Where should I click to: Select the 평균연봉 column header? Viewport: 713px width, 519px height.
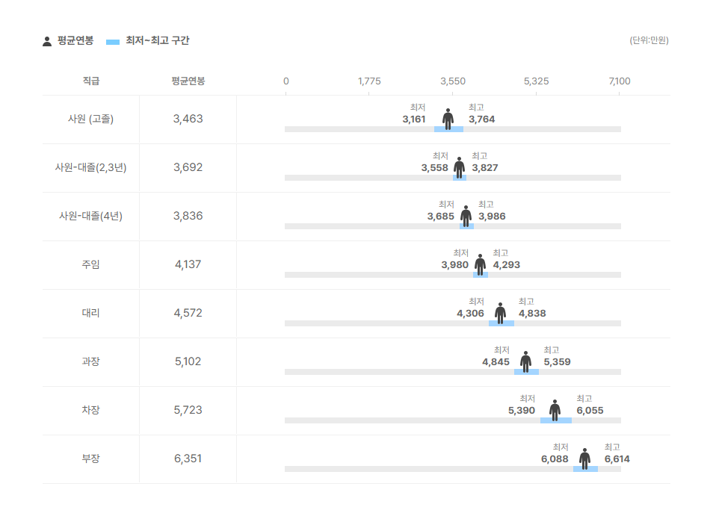coord(188,81)
